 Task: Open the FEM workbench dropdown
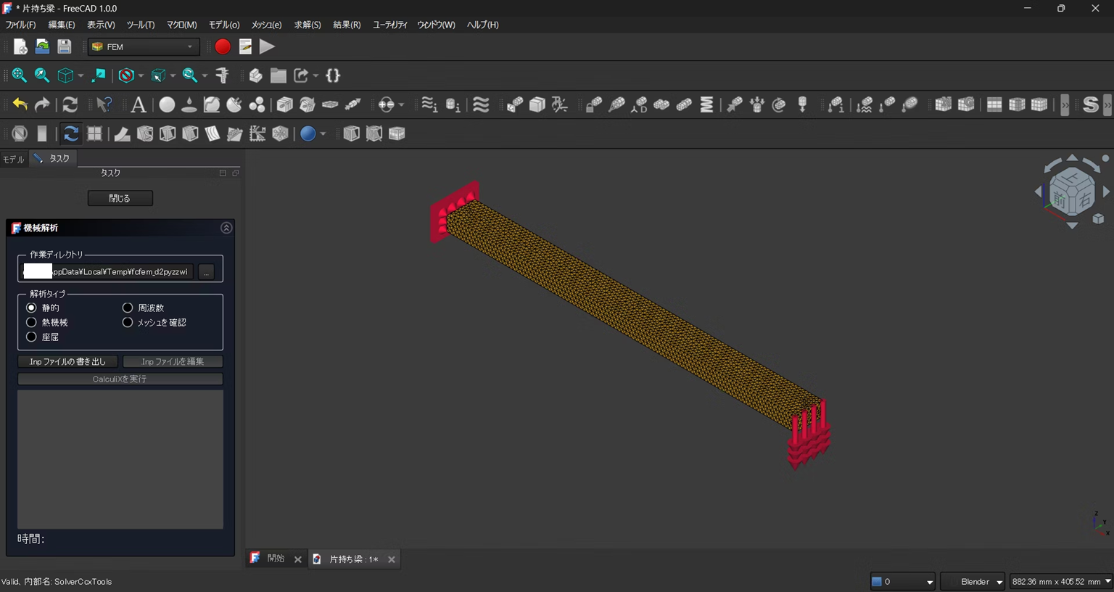[144, 46]
